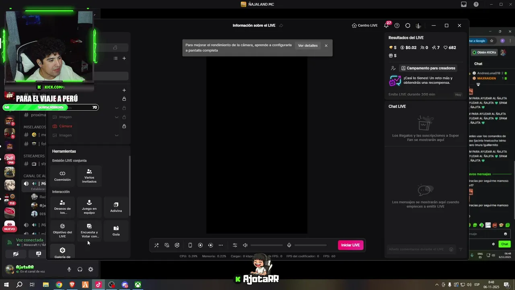Screen dimensions: 515x290
Task: Open the Kick Chat tab heading
Action: [478, 64]
